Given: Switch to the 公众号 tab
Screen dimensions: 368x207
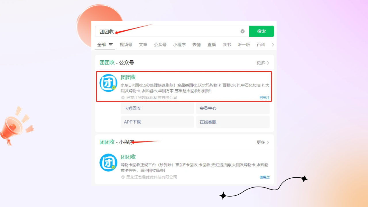Looking at the screenshot, I should point(160,45).
